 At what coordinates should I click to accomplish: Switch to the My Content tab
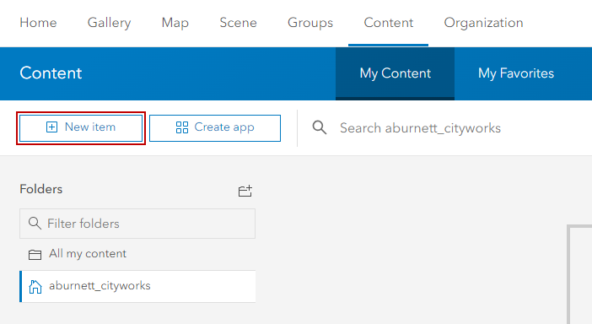(395, 73)
